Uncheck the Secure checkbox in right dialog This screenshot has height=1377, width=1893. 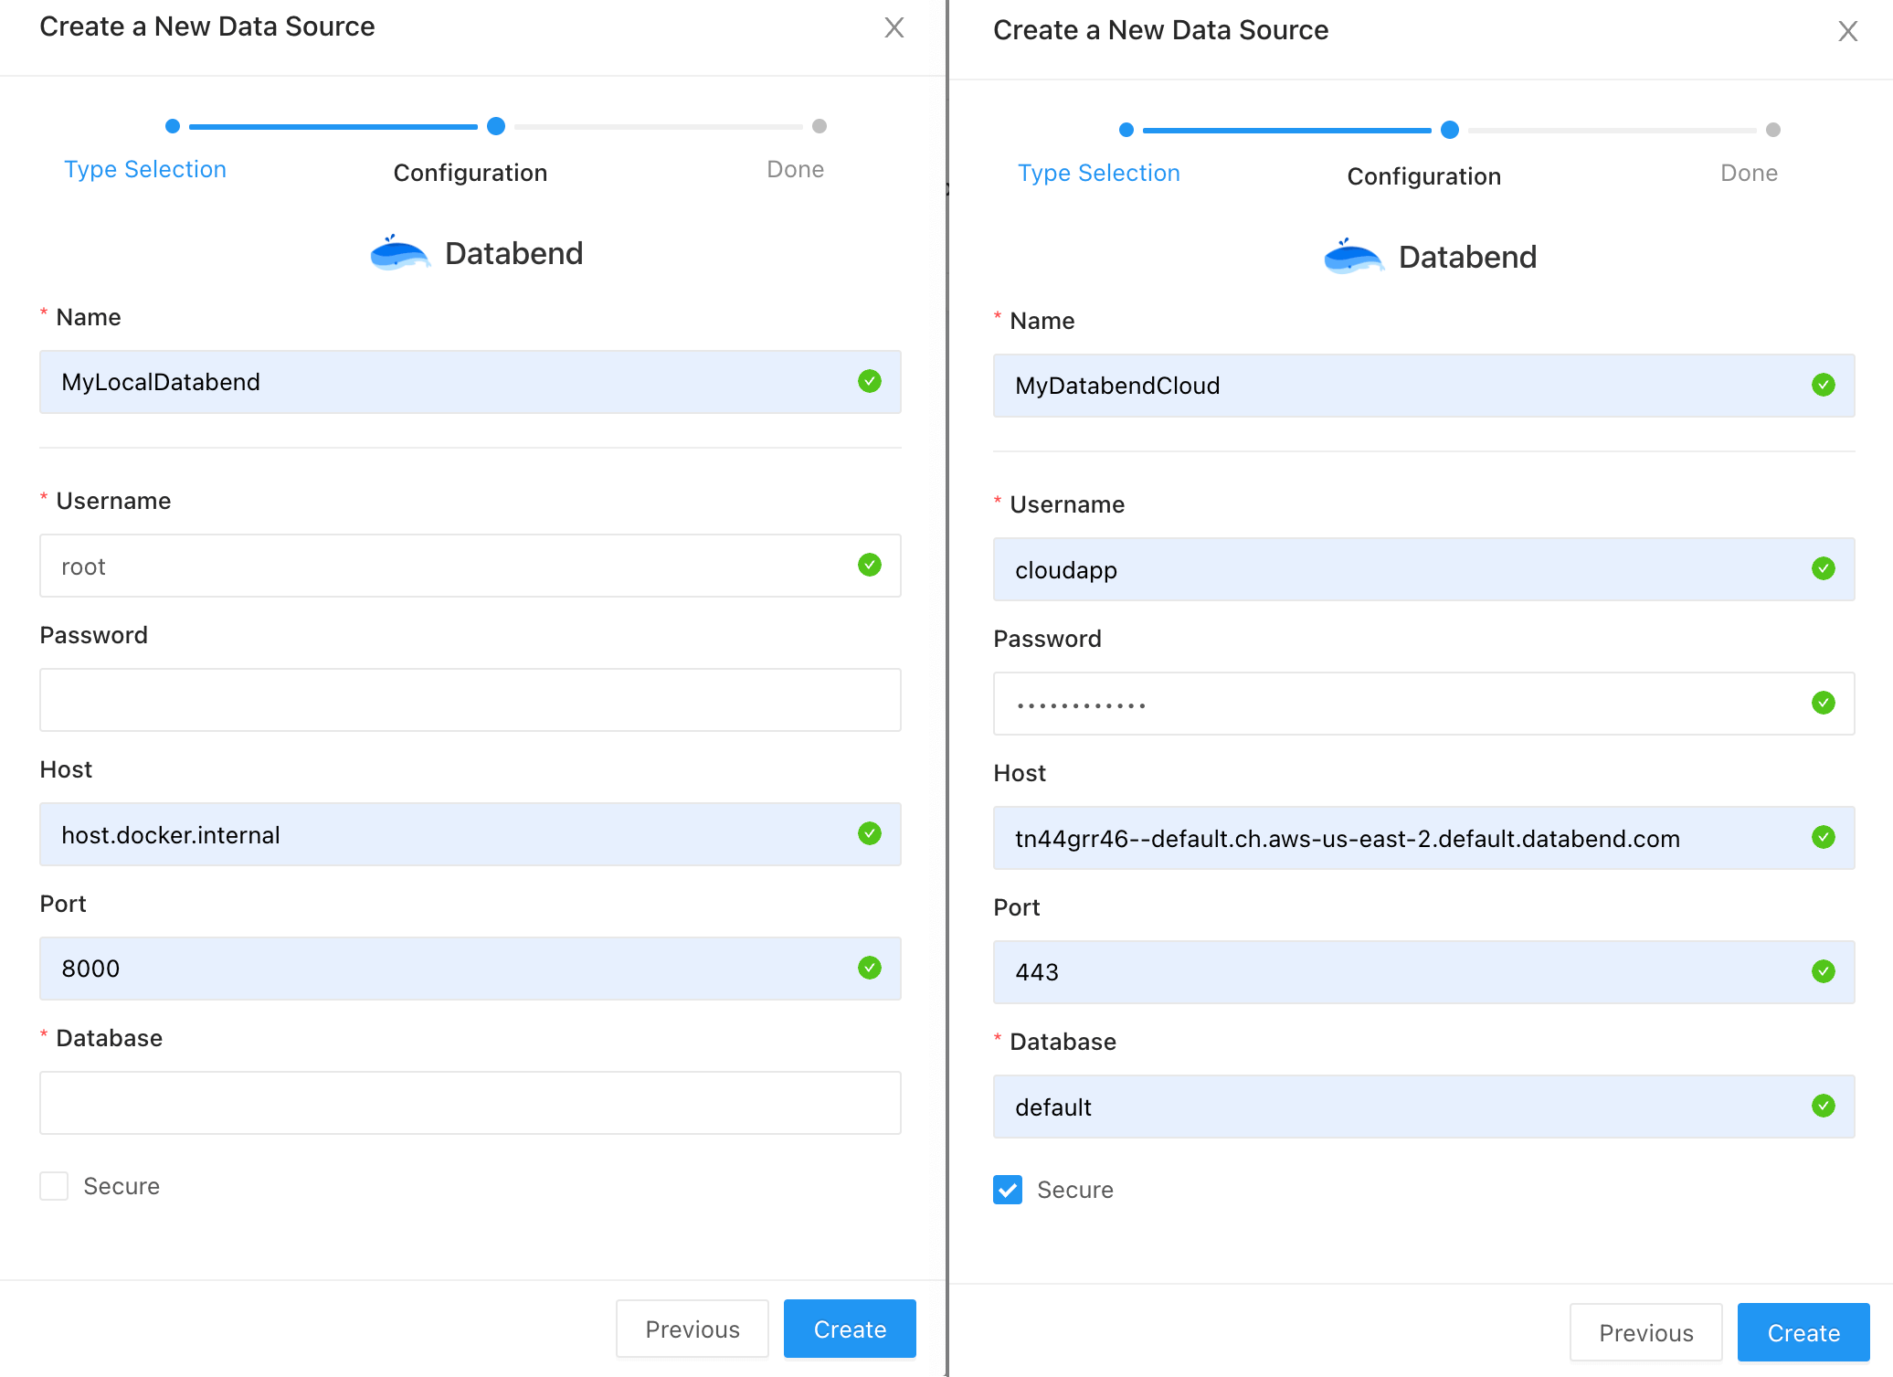[x=1008, y=1190]
